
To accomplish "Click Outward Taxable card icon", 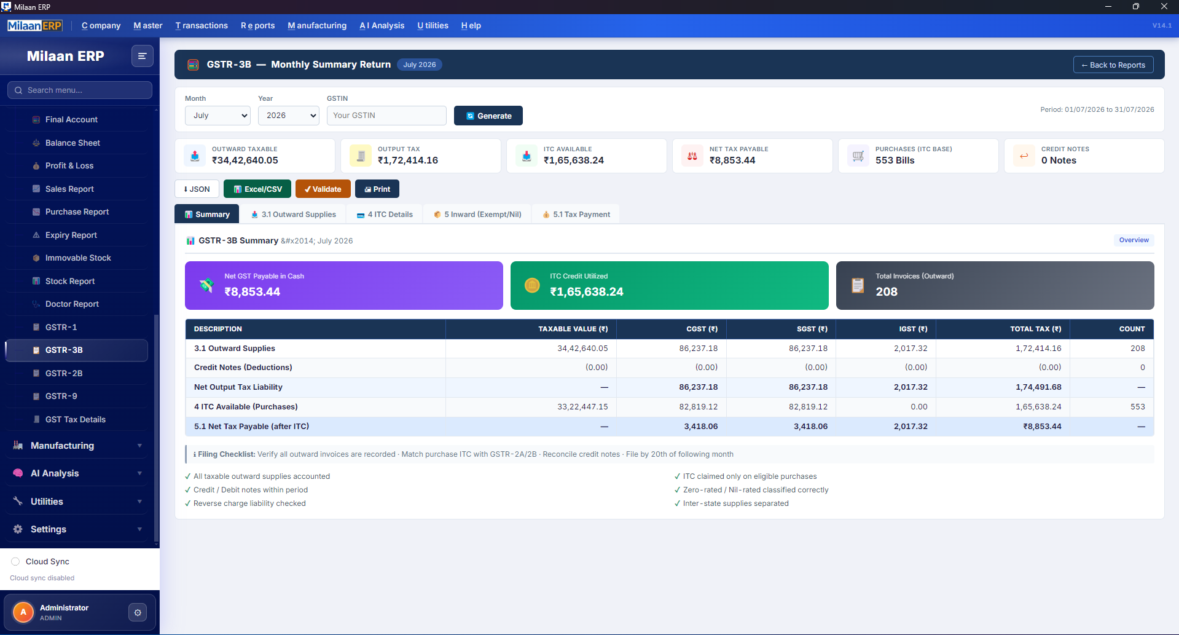I will click(x=195, y=156).
